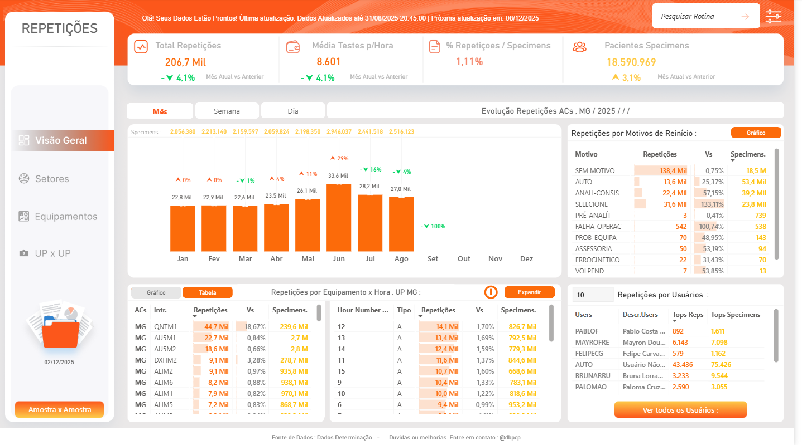802x445 pixels.
Task: Toggle Gráfico view for Motivos de Reinício
Action: click(756, 133)
